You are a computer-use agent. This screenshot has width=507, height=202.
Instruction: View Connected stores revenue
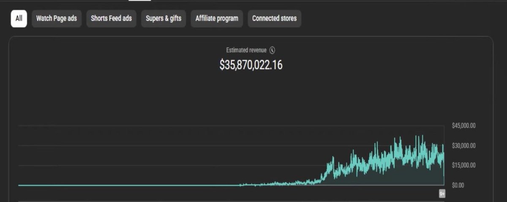(274, 19)
